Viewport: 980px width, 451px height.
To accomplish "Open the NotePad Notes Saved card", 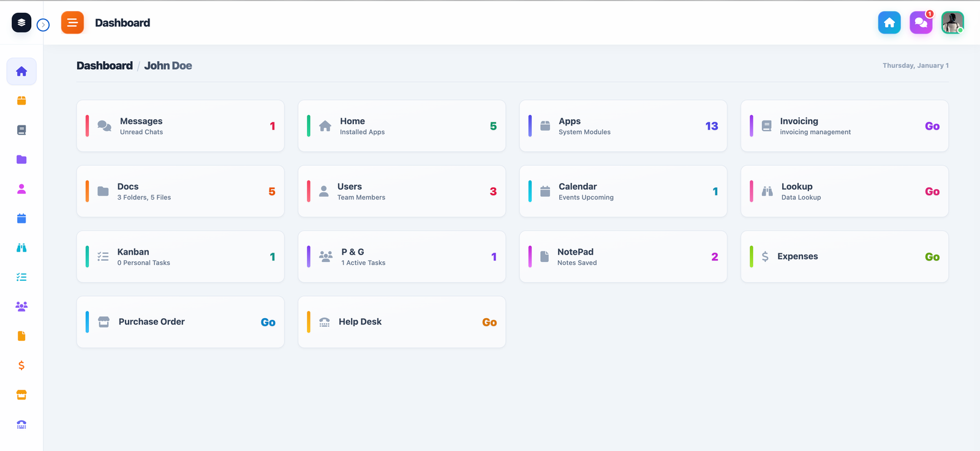I will (x=624, y=257).
